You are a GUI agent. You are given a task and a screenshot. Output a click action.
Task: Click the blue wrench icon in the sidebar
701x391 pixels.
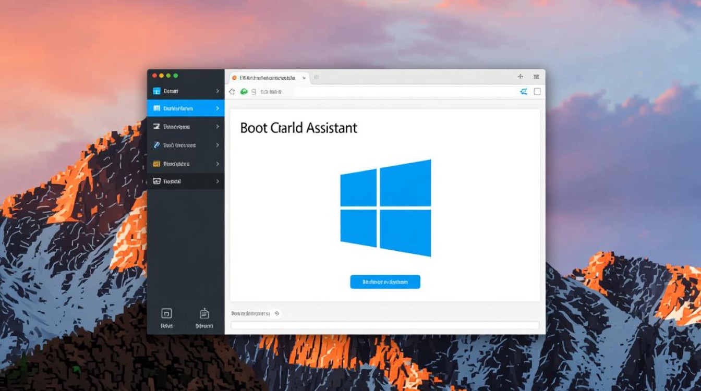[x=156, y=145]
